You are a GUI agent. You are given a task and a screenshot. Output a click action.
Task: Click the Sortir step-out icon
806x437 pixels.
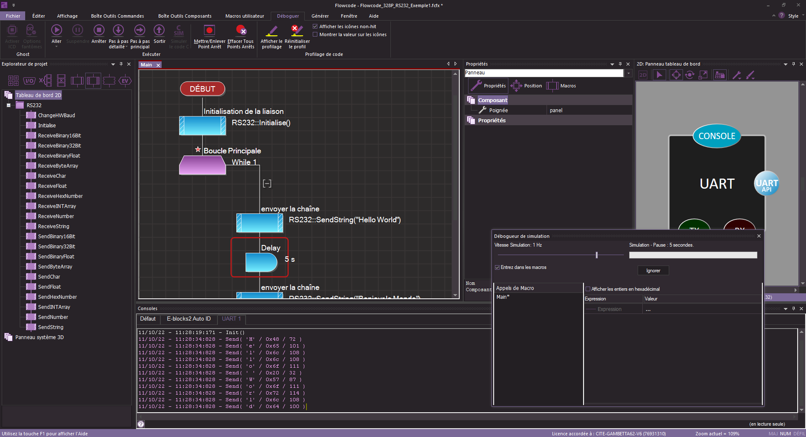pos(159,30)
